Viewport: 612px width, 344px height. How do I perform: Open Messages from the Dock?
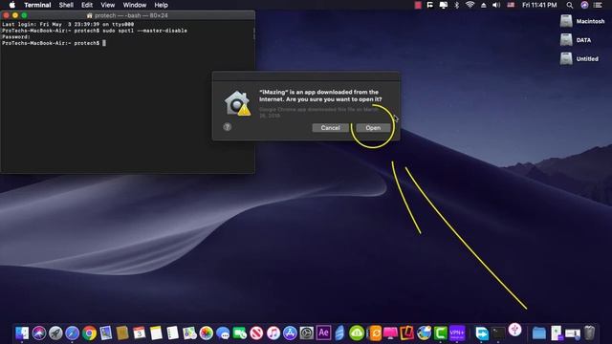point(223,333)
